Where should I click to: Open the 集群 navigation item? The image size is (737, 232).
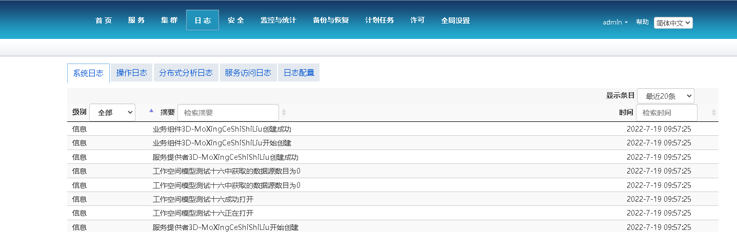[x=169, y=20]
